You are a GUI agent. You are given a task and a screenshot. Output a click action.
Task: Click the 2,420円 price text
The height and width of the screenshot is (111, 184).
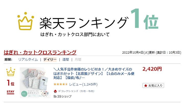coord(152,69)
